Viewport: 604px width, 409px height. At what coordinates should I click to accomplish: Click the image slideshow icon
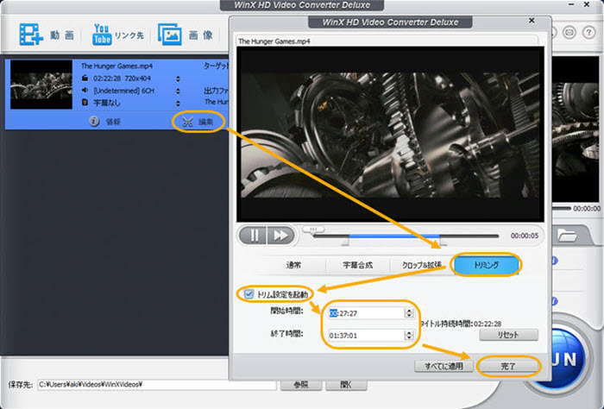pos(169,35)
